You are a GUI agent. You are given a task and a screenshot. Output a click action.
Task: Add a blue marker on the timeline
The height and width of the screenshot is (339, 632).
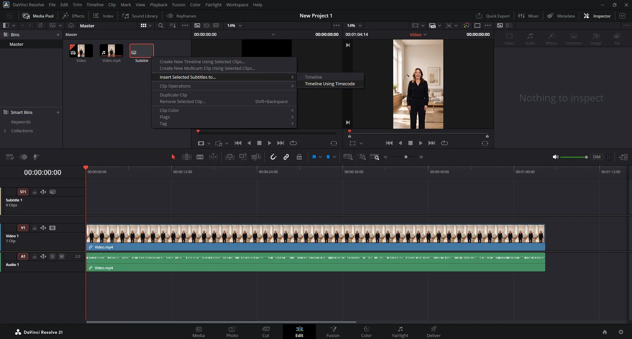coord(328,157)
